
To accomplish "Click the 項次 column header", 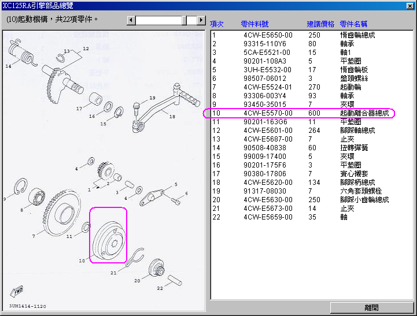I will click(x=216, y=24).
